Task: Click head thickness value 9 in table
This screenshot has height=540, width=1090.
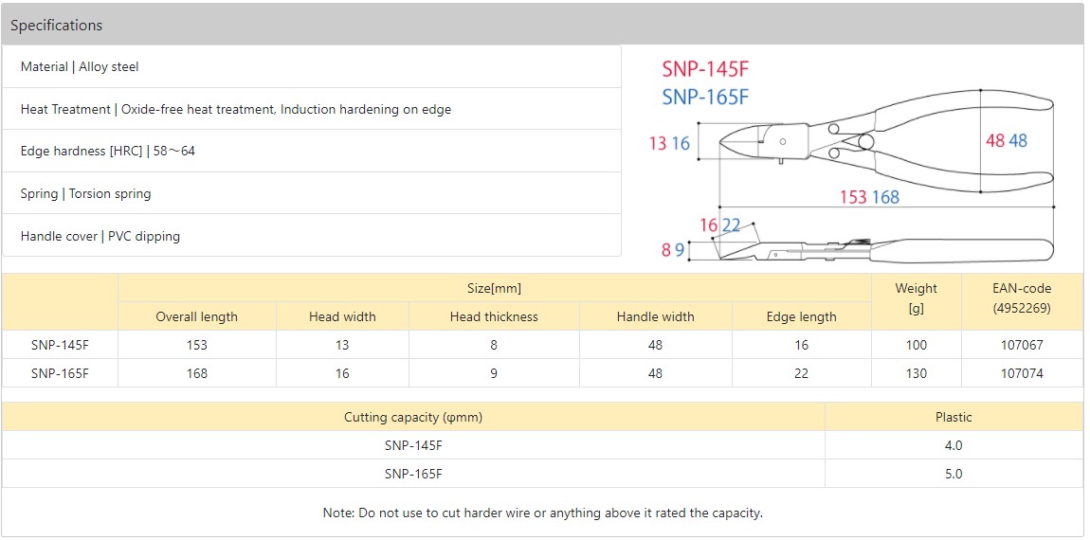Action: [494, 373]
